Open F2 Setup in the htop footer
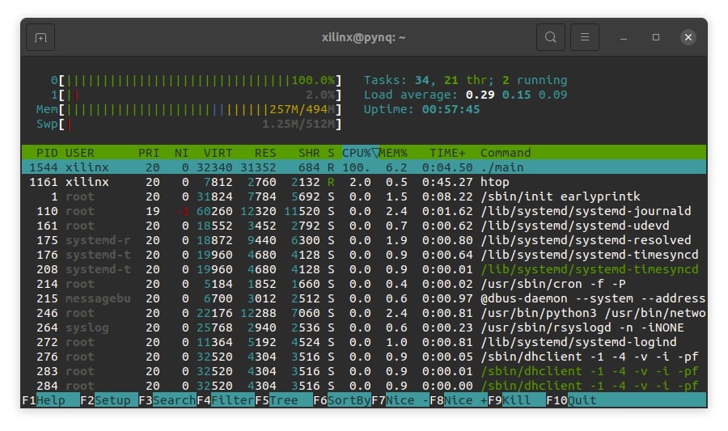This screenshot has width=728, height=431. point(108,400)
